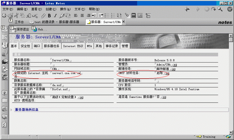234x140 pixels.
Task: Switch to the 管理 tab
Action: coord(125,46)
